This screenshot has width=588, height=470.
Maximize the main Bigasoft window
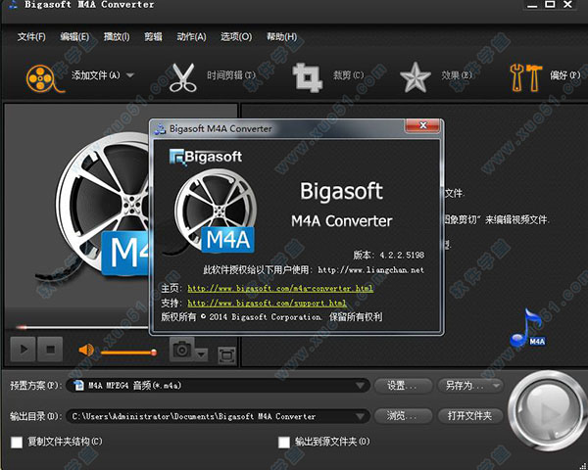pyautogui.click(x=550, y=5)
